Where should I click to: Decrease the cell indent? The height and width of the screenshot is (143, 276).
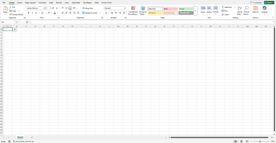[x=74, y=13]
